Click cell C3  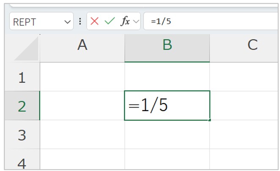(244, 134)
